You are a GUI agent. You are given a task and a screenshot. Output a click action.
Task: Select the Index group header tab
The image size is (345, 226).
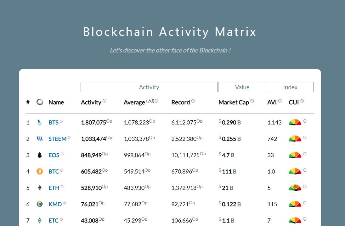click(290, 87)
